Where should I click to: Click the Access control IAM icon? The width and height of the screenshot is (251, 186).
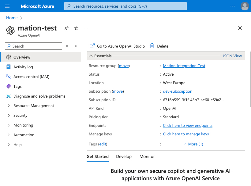pos(9,77)
